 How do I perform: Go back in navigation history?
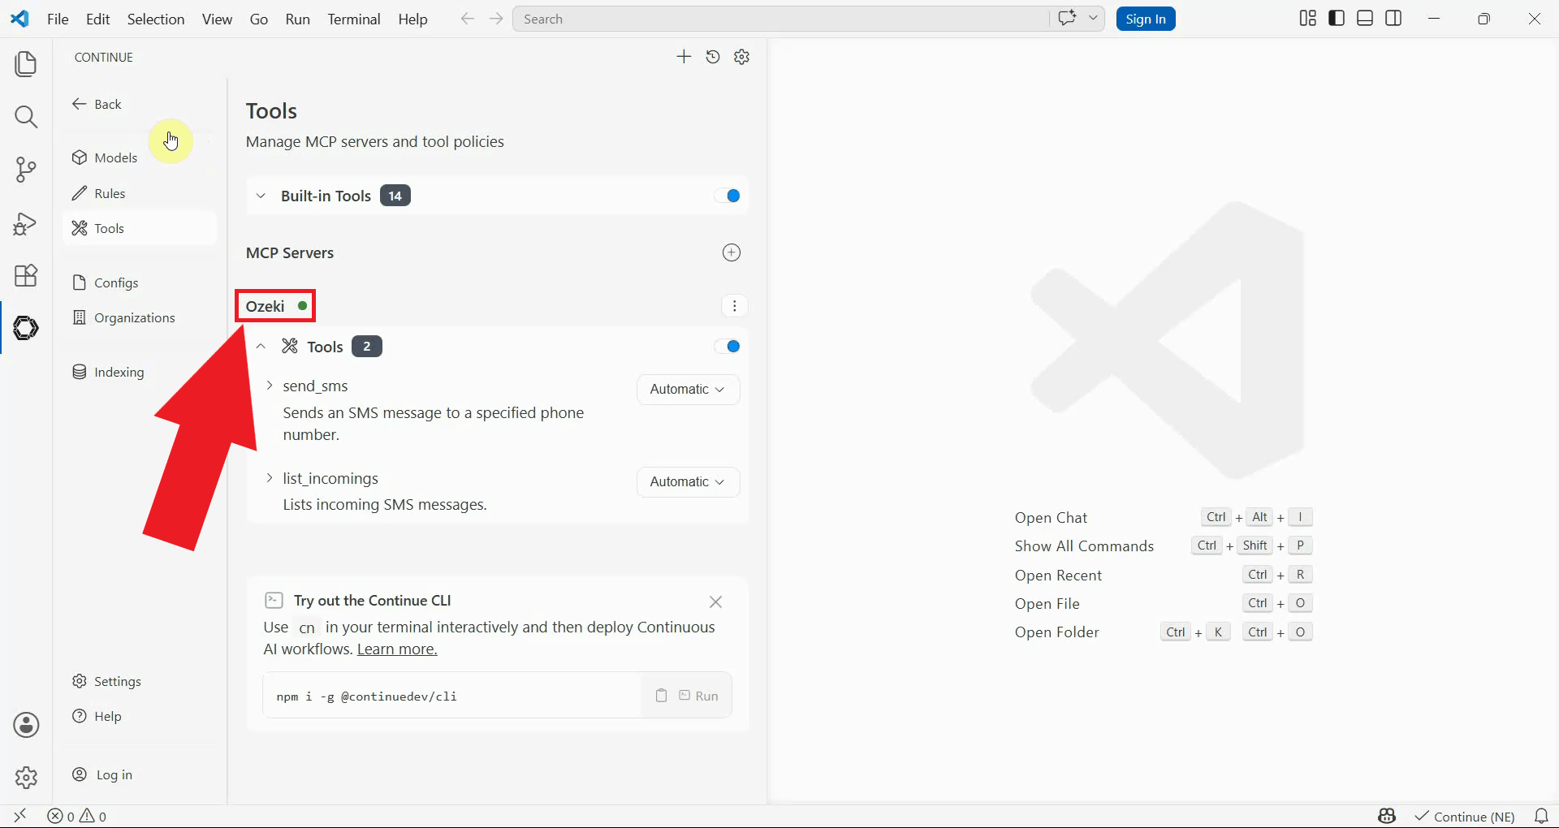tap(467, 19)
